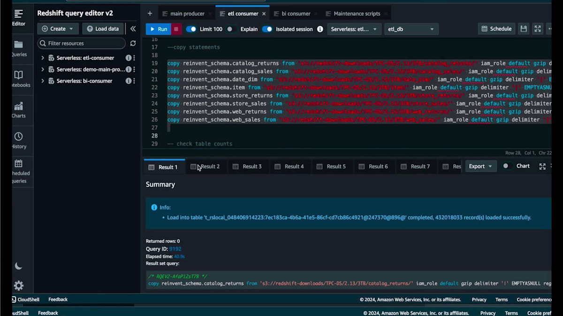Viewport: 563px width, 316px height.
Task: Open the Editor view in sidebar
Action: 19,18
